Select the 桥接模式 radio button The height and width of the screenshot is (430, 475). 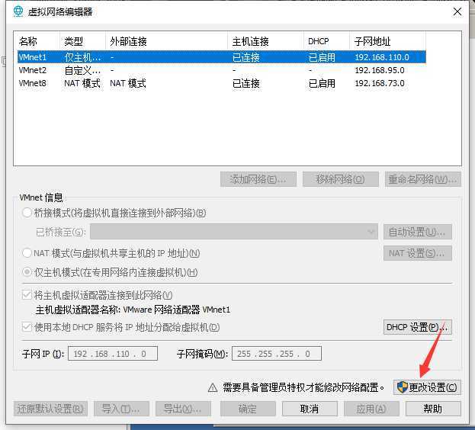pos(27,213)
